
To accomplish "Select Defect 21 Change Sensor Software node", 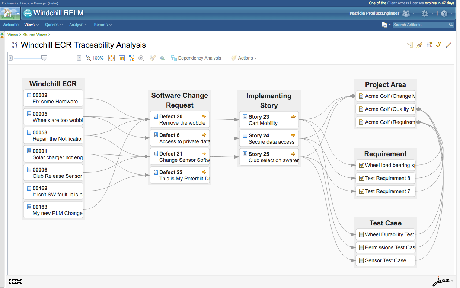I will [x=180, y=157].
